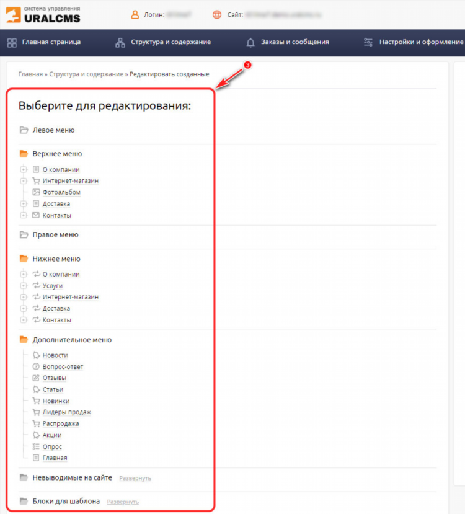Click the redirect icon next to Услуги
Screen dimensions: 465x514
36,285
